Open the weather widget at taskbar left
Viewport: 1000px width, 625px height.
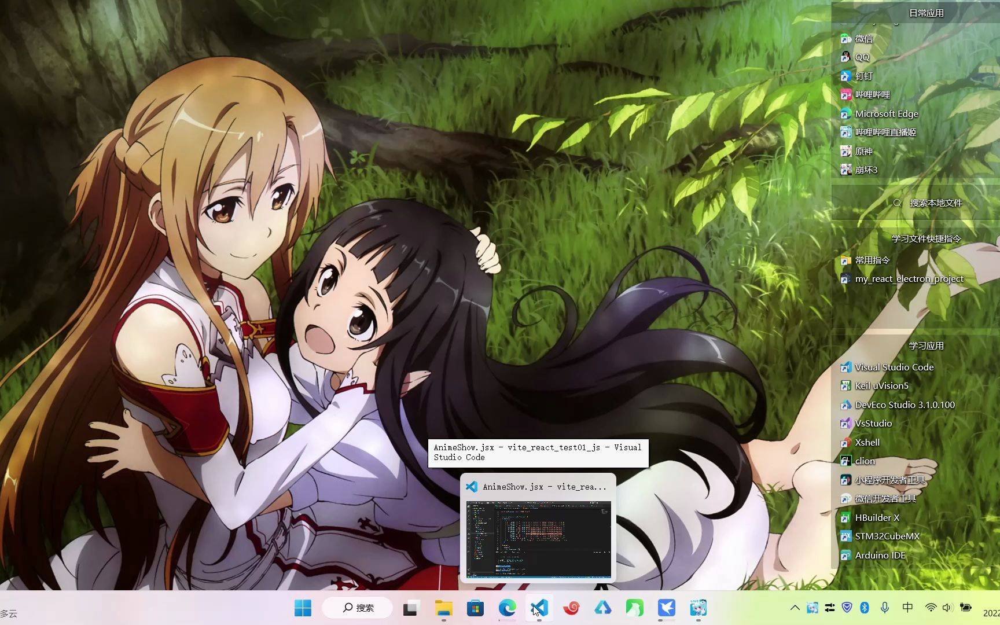(9, 613)
